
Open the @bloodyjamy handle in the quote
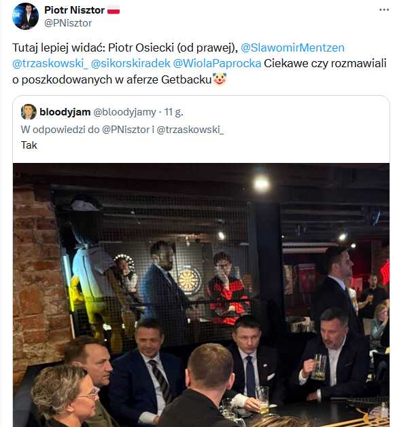tap(124, 112)
